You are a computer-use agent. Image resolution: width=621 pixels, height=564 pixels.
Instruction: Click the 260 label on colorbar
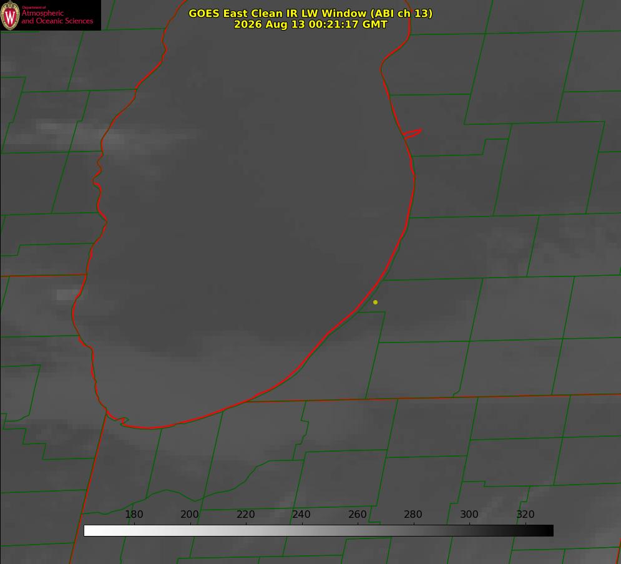[357, 514]
